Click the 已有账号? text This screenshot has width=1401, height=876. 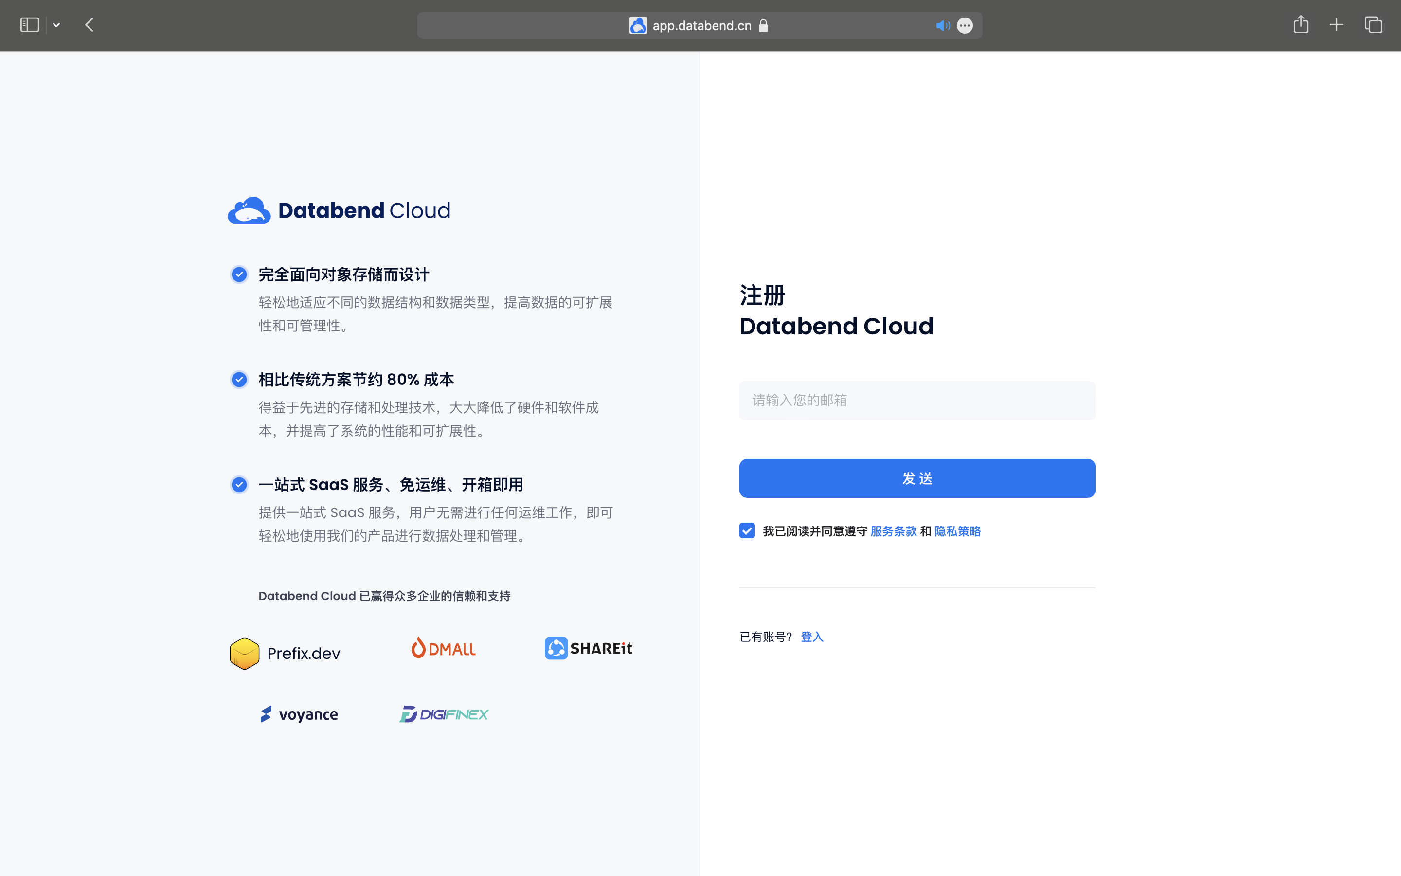point(765,637)
